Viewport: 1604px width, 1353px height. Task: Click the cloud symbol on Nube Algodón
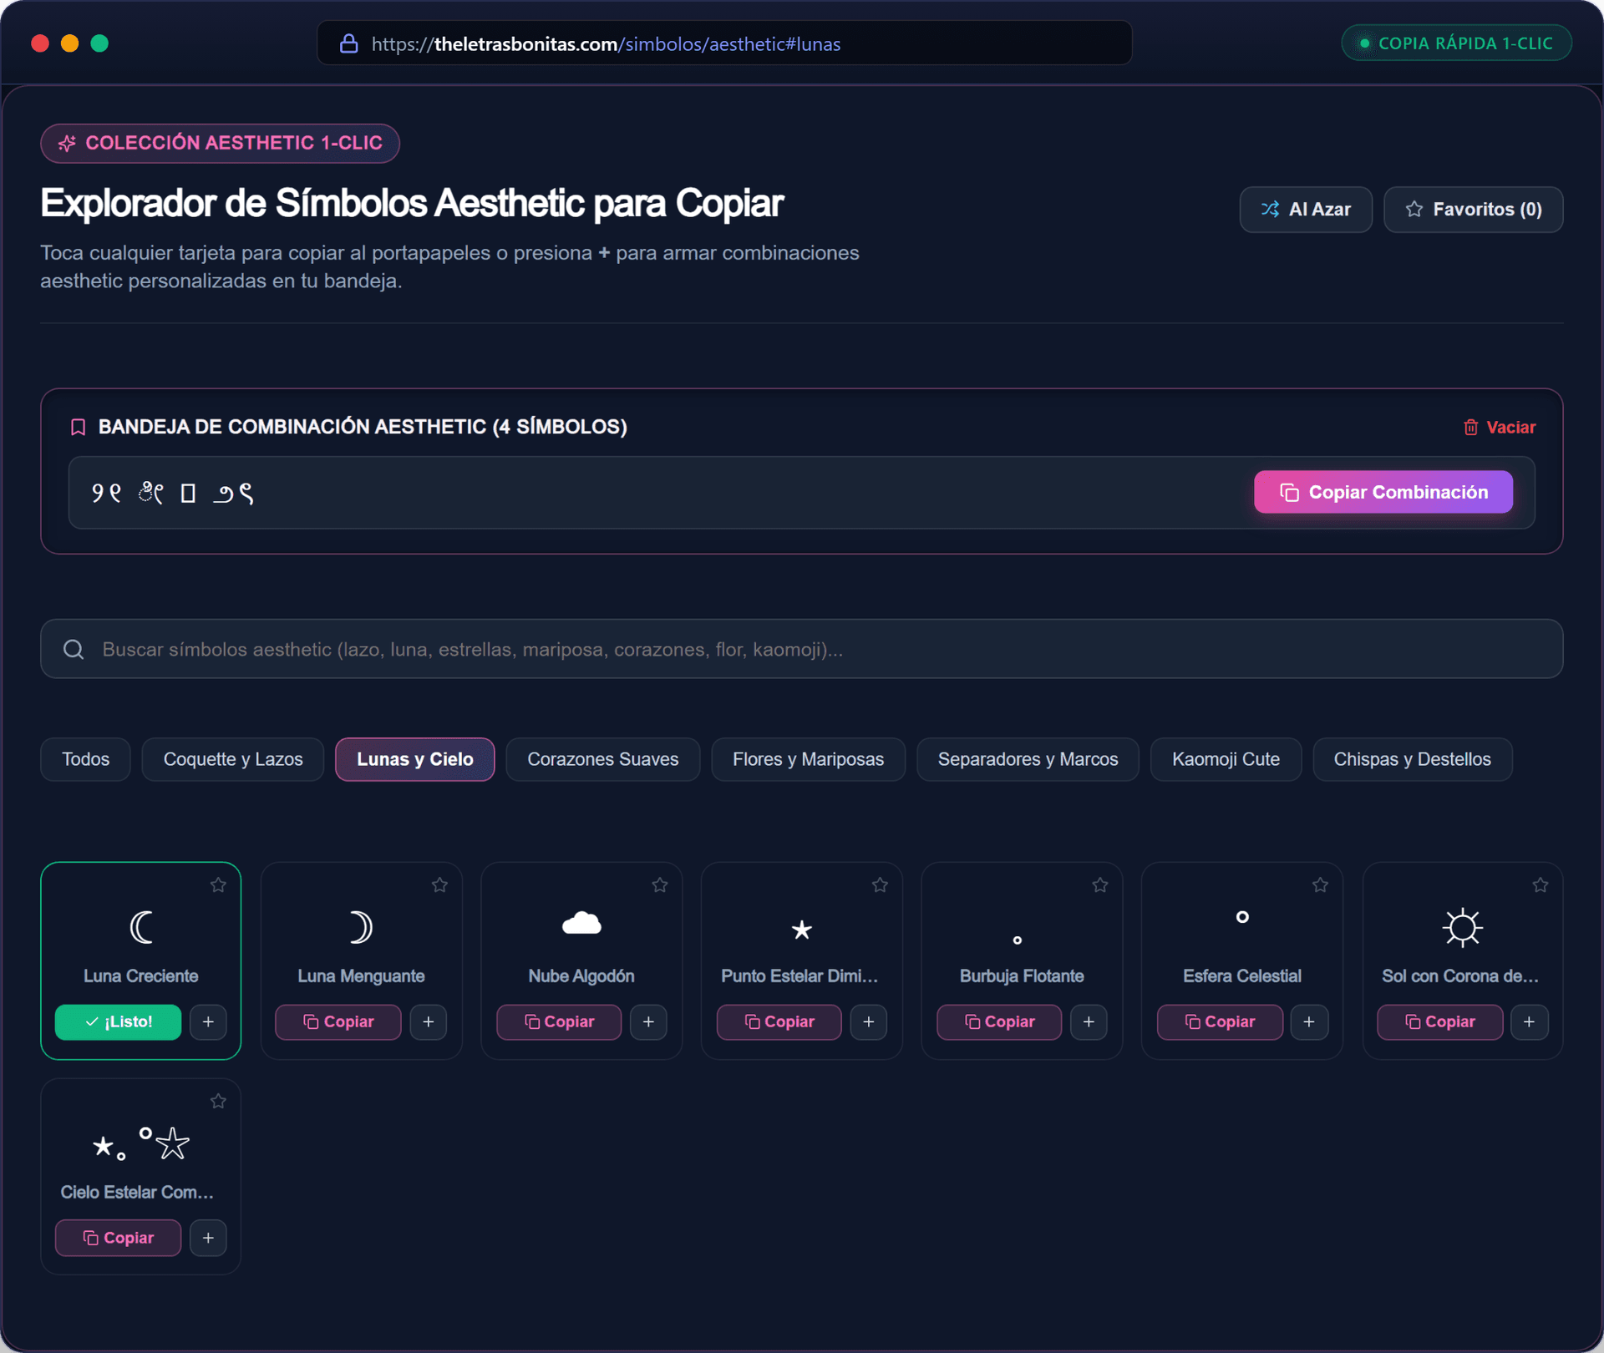tap(581, 923)
